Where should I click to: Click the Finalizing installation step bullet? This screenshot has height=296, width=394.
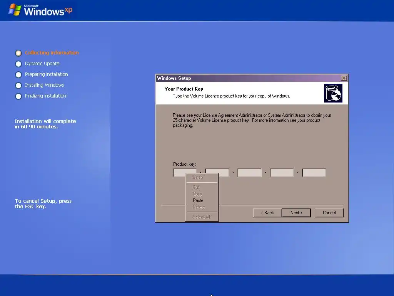click(18, 96)
